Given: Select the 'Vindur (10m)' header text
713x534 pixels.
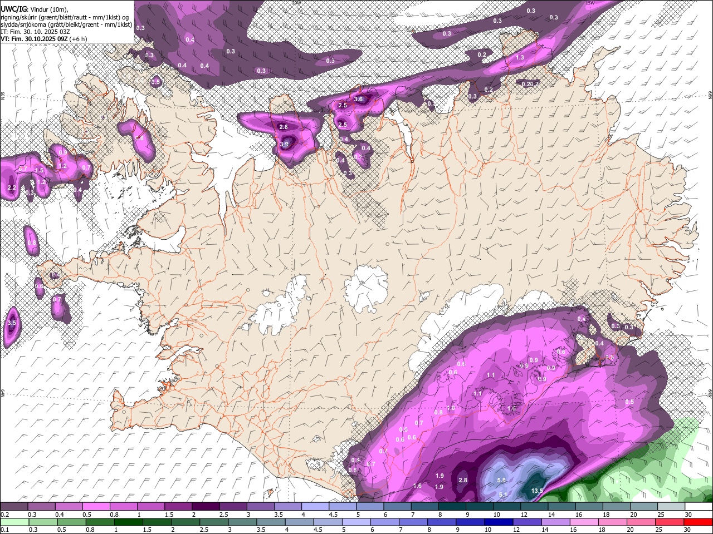Looking at the screenshot, I should coord(49,9).
